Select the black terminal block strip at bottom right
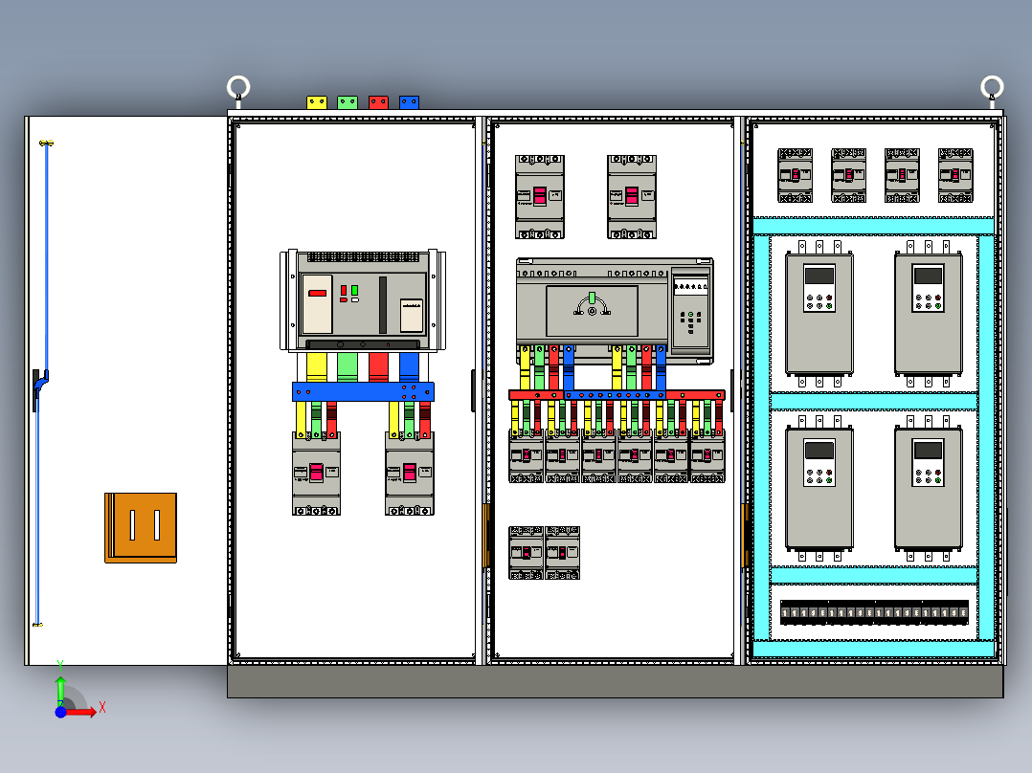Image resolution: width=1032 pixels, height=773 pixels. (874, 612)
